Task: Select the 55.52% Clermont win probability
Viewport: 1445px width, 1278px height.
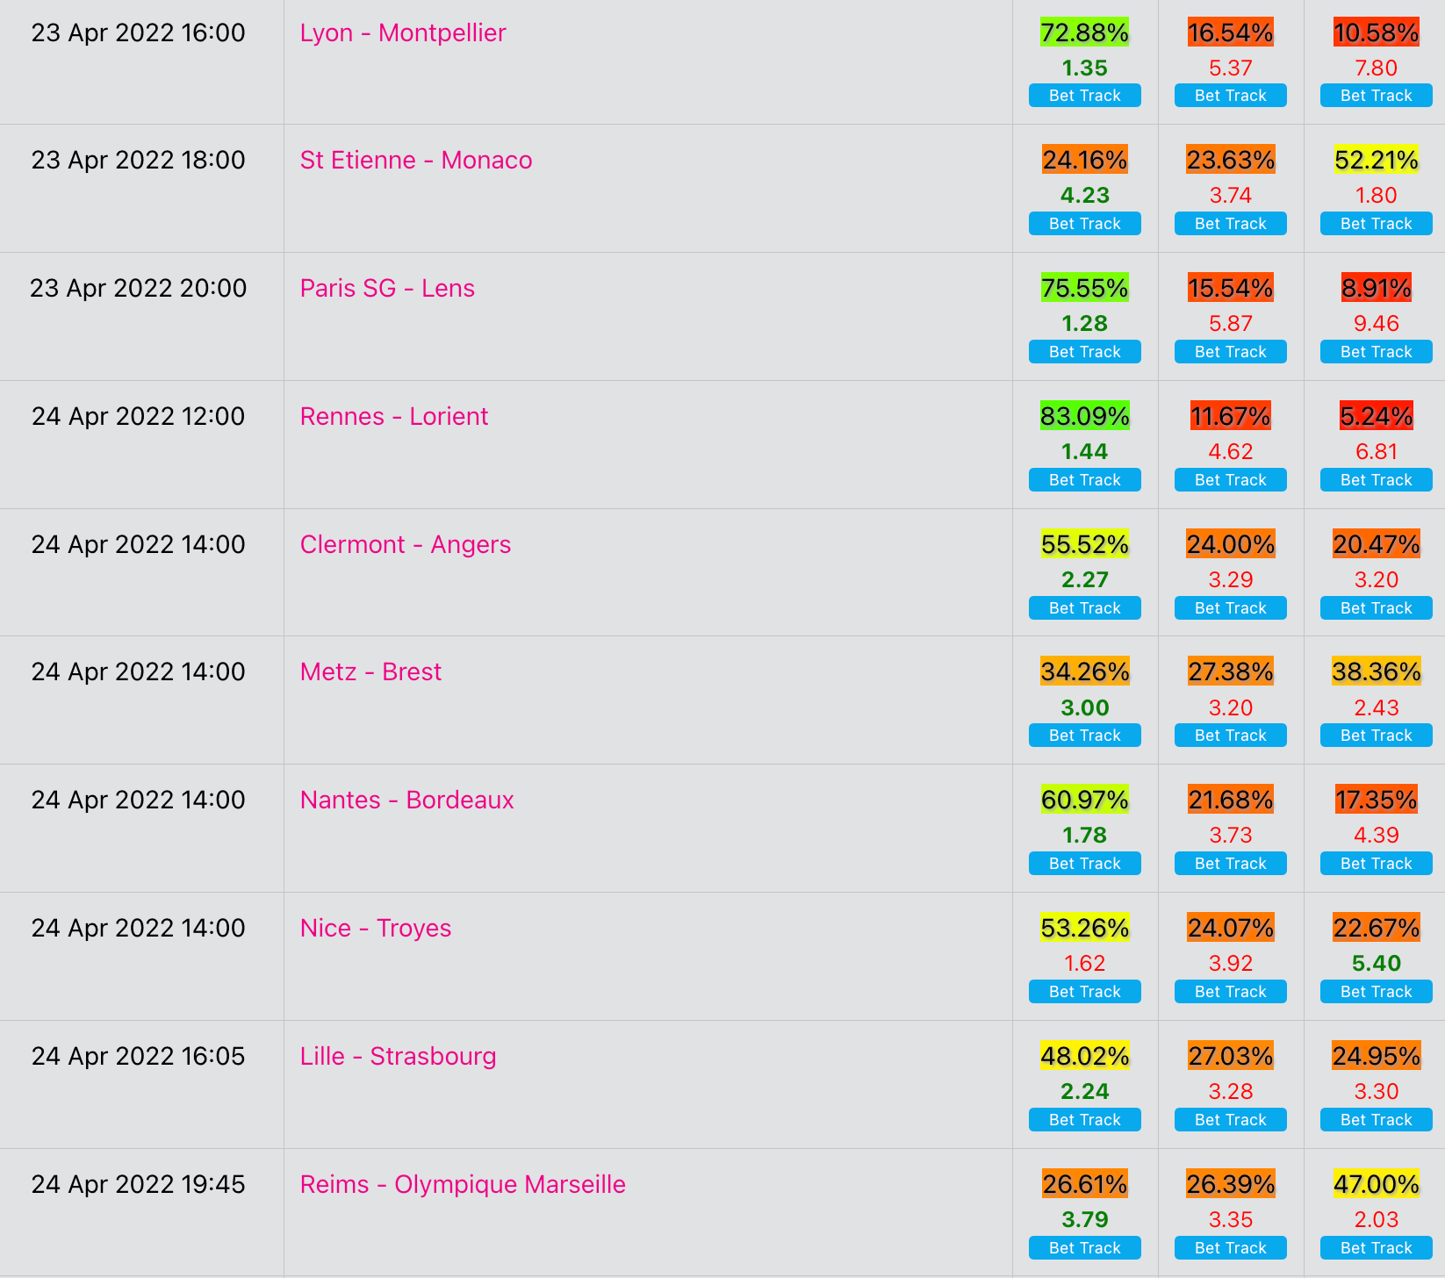Action: pyautogui.click(x=1085, y=544)
